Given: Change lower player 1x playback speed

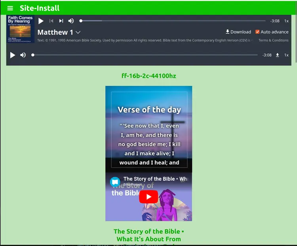Looking at the screenshot, I should point(286,55).
